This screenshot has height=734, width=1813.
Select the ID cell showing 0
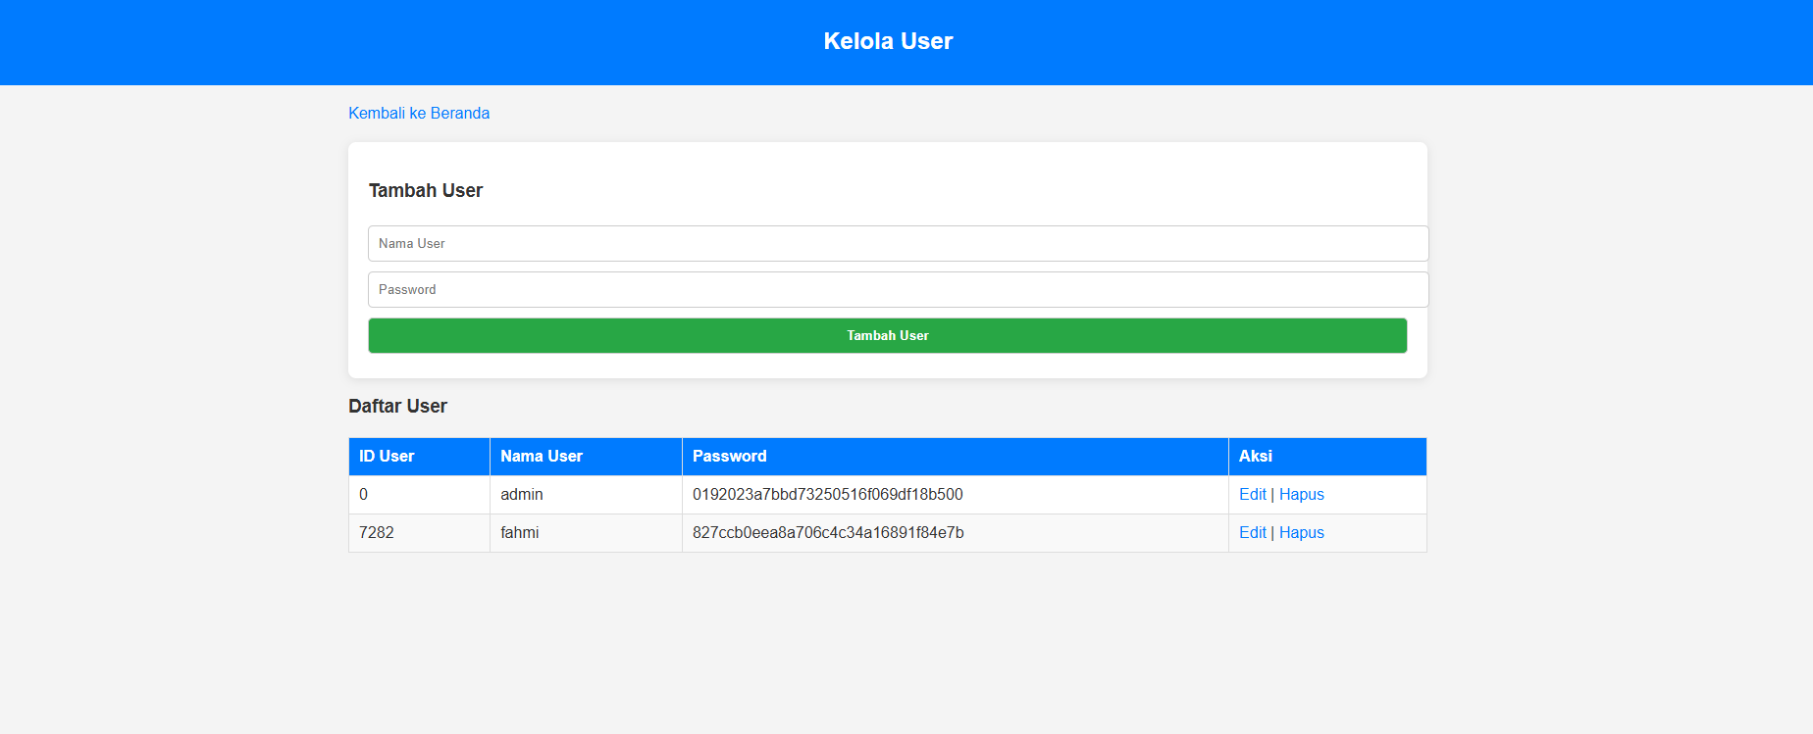[419, 495]
